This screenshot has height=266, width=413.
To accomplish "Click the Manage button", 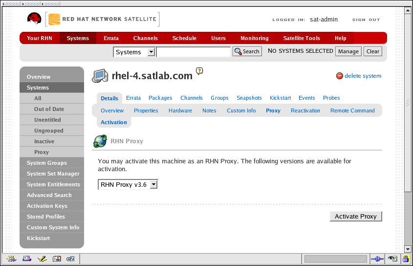I will pyautogui.click(x=348, y=51).
